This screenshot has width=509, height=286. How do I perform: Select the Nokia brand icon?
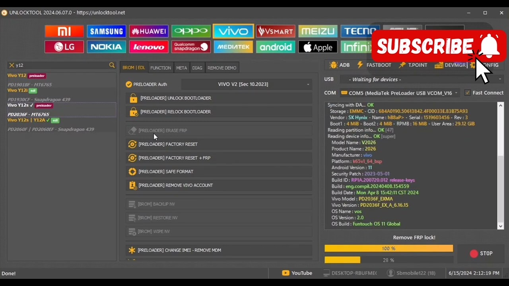click(x=106, y=47)
